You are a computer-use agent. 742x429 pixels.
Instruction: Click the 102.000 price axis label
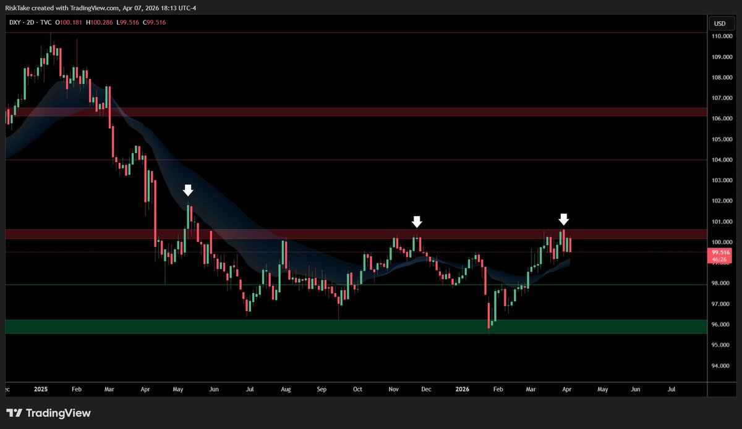722,201
